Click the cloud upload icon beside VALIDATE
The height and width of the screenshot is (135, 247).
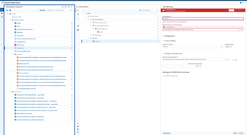pos(48,10)
